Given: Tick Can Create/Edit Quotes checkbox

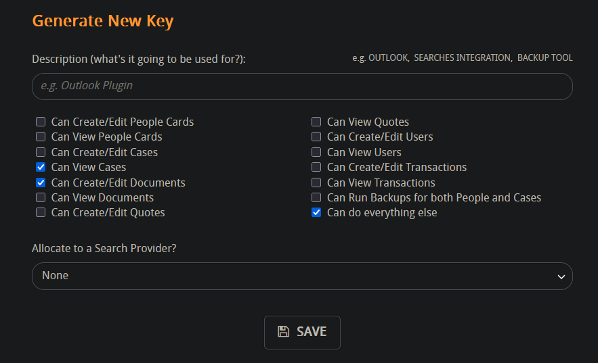Looking at the screenshot, I should tap(41, 212).
